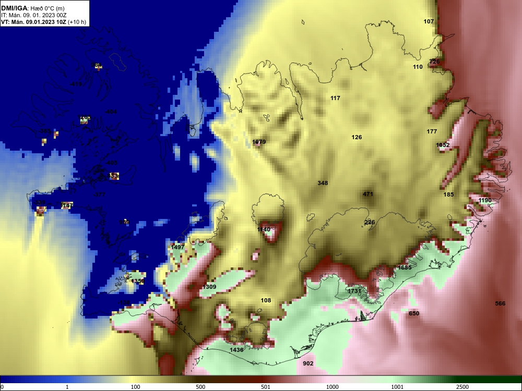Click the map value 110
522x391 pixels.
[x=418, y=67]
